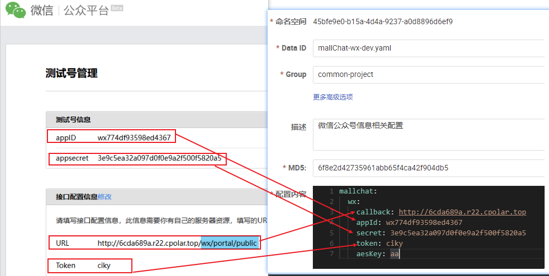Focus the Group input field
Image resolution: width=549 pixels, height=276 pixels.
[x=429, y=75]
